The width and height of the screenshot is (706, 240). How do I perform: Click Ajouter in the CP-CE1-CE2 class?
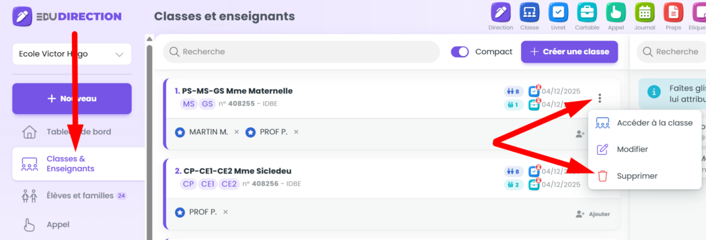click(x=592, y=215)
